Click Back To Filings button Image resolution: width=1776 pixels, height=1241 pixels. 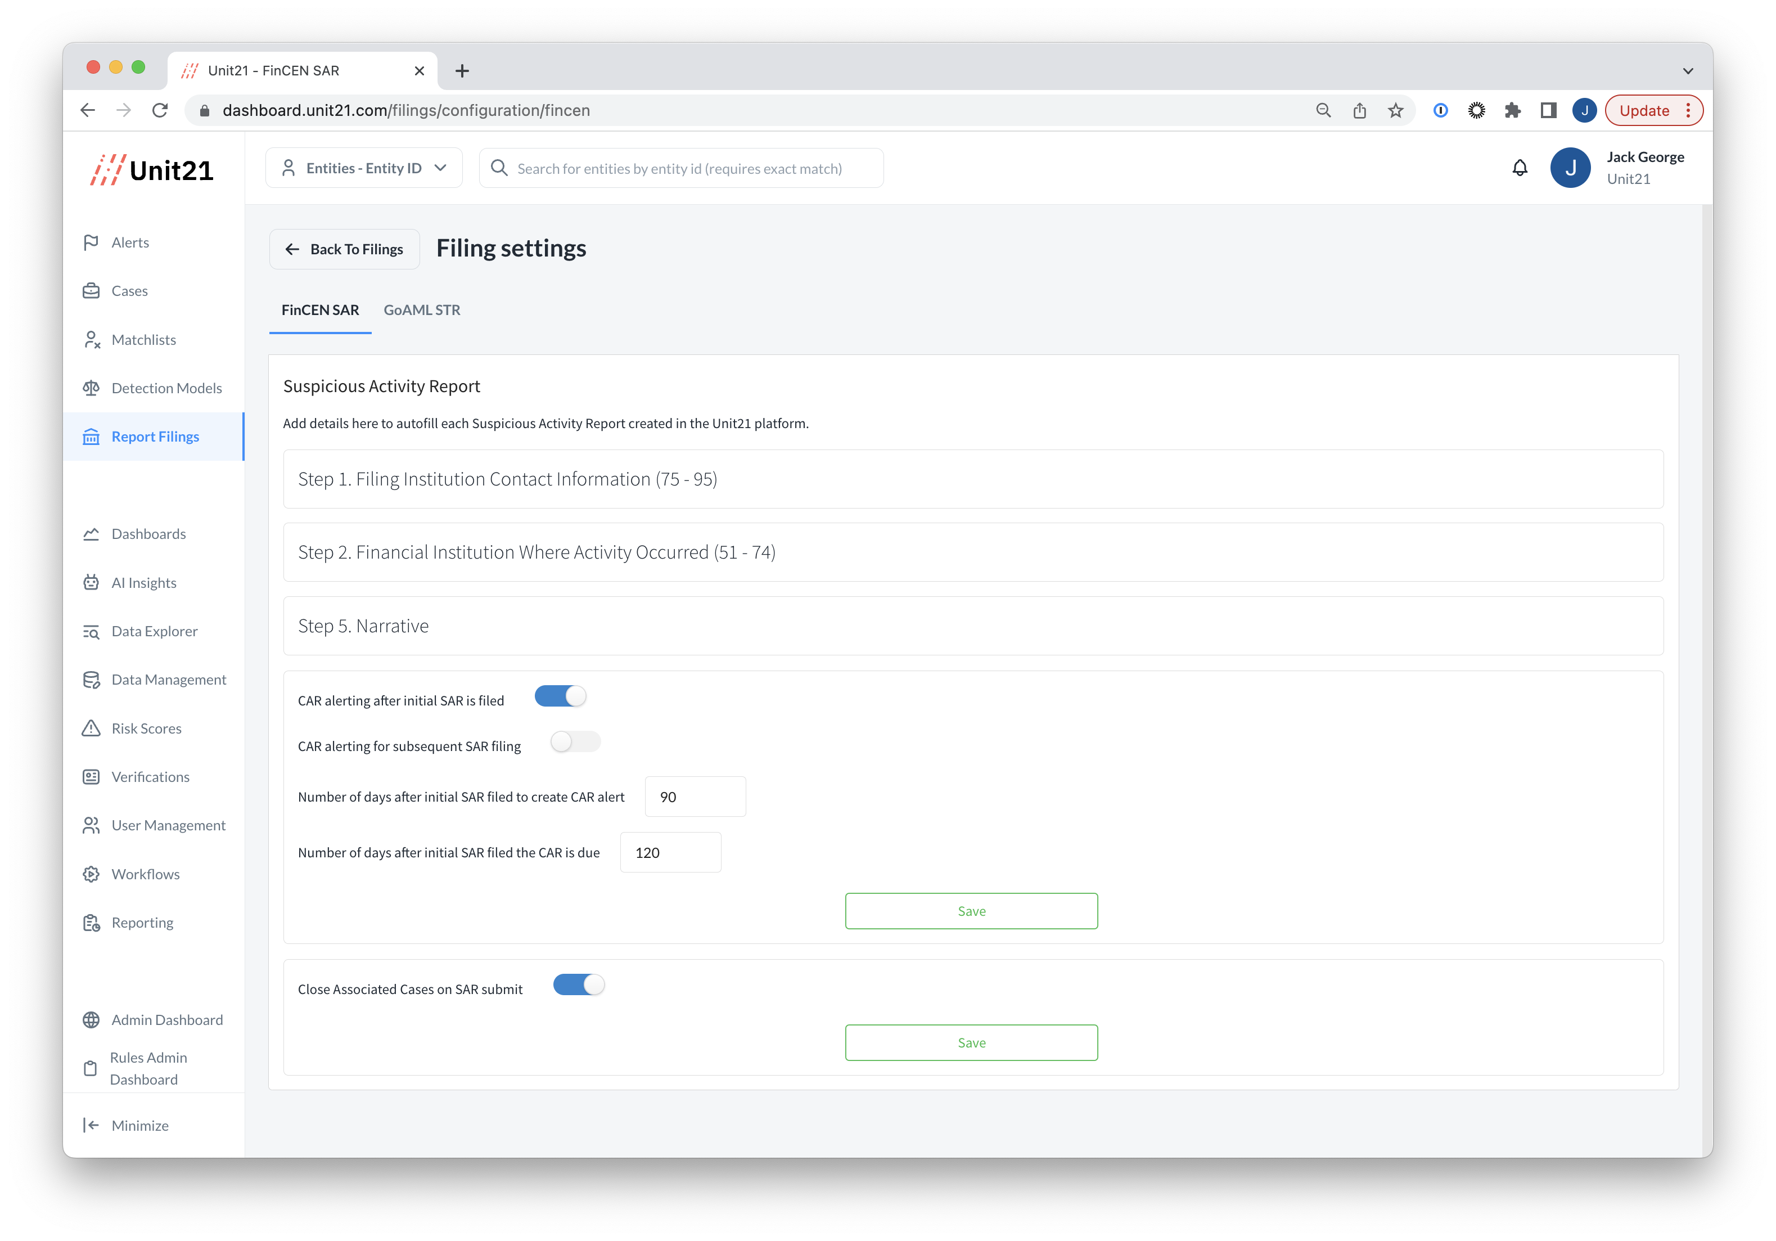pyautogui.click(x=344, y=249)
